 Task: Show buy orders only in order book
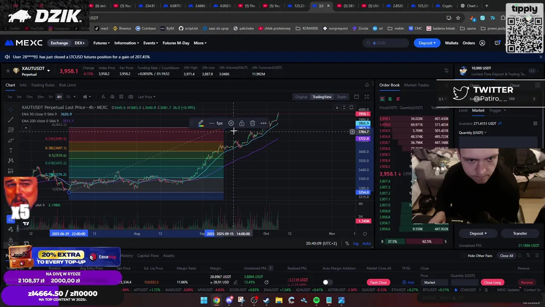click(390, 99)
